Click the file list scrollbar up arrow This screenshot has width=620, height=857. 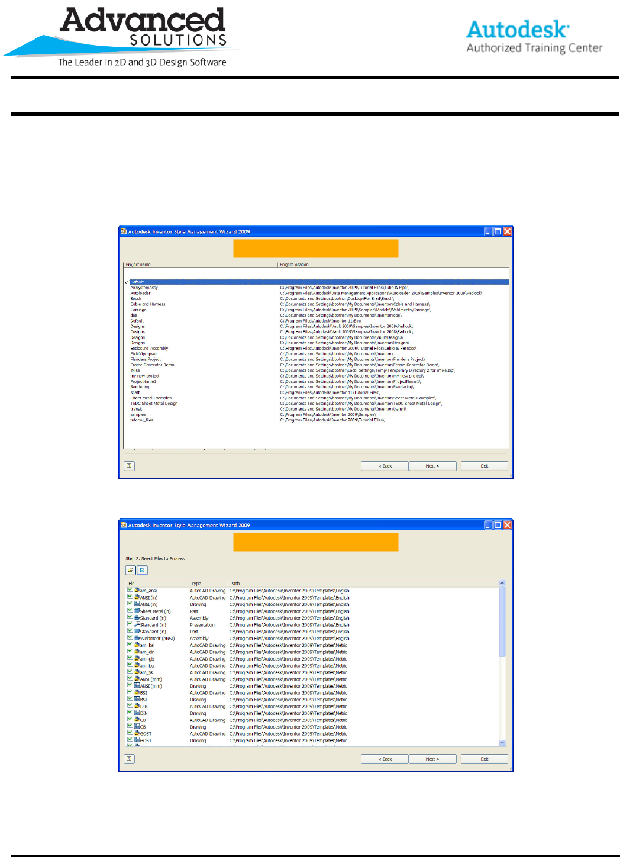tap(502, 583)
